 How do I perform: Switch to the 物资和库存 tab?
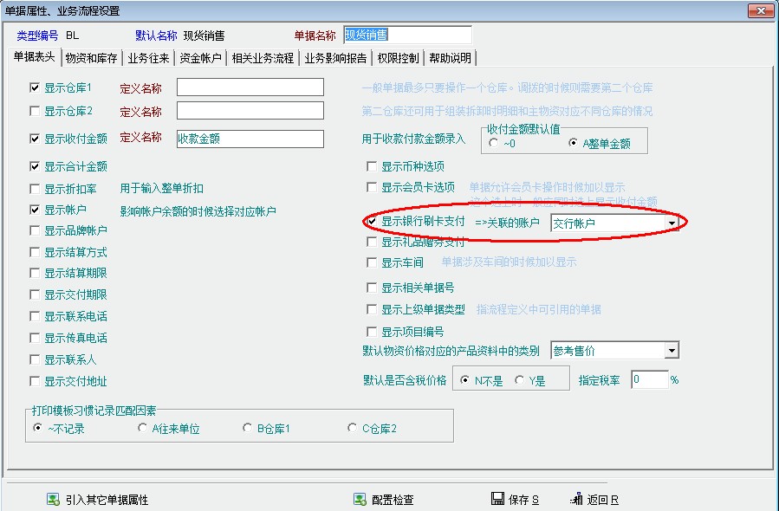92,58
